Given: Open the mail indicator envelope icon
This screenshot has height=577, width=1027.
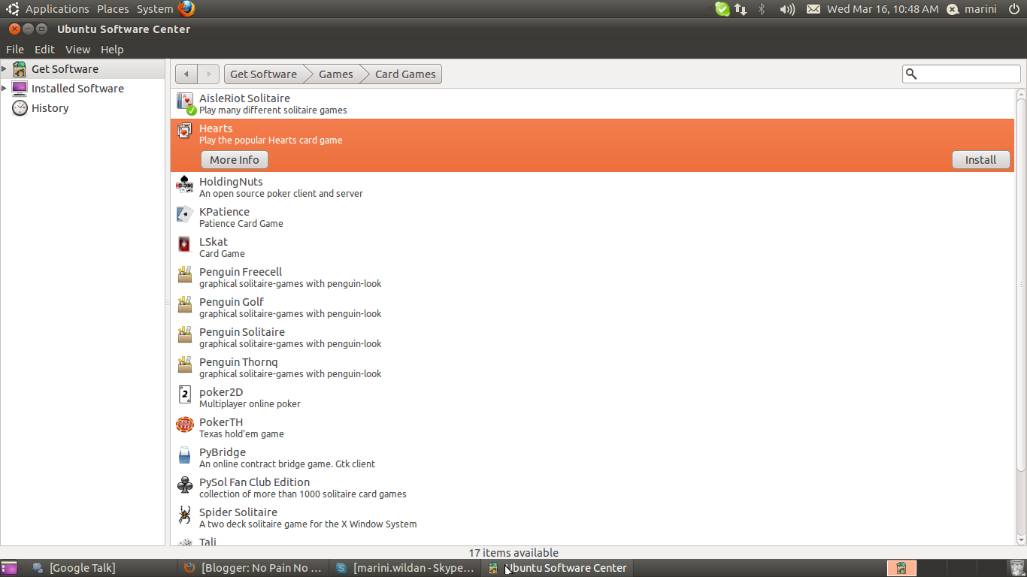Looking at the screenshot, I should tap(813, 9).
